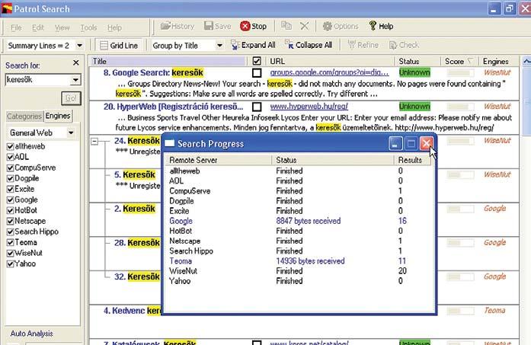
Task: Open the General Web category dropdown
Action: pyautogui.click(x=71, y=133)
